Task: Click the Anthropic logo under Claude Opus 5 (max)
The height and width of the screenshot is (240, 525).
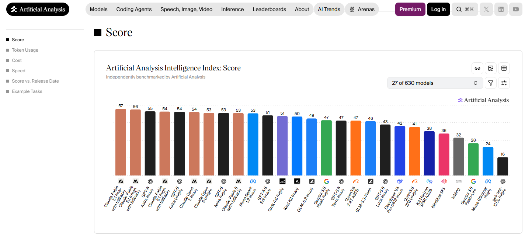Action: [194, 181]
